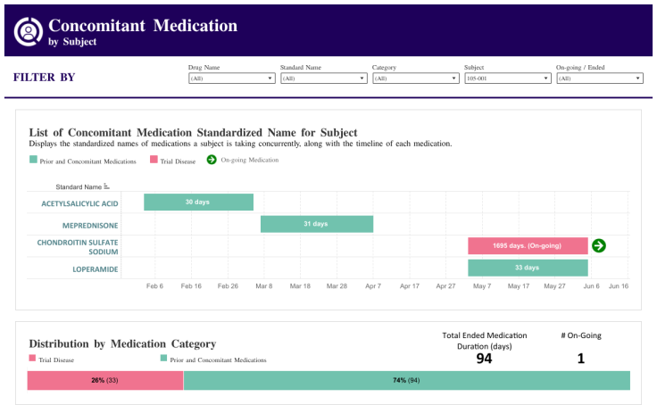Expand the On-going / Ended filter dropdown
The image size is (657, 405).
click(599, 79)
